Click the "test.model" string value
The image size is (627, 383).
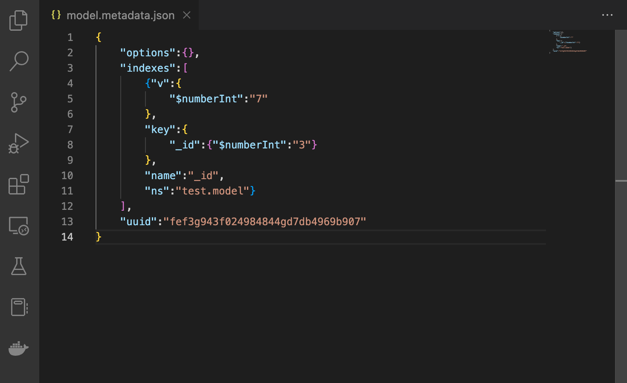click(212, 191)
